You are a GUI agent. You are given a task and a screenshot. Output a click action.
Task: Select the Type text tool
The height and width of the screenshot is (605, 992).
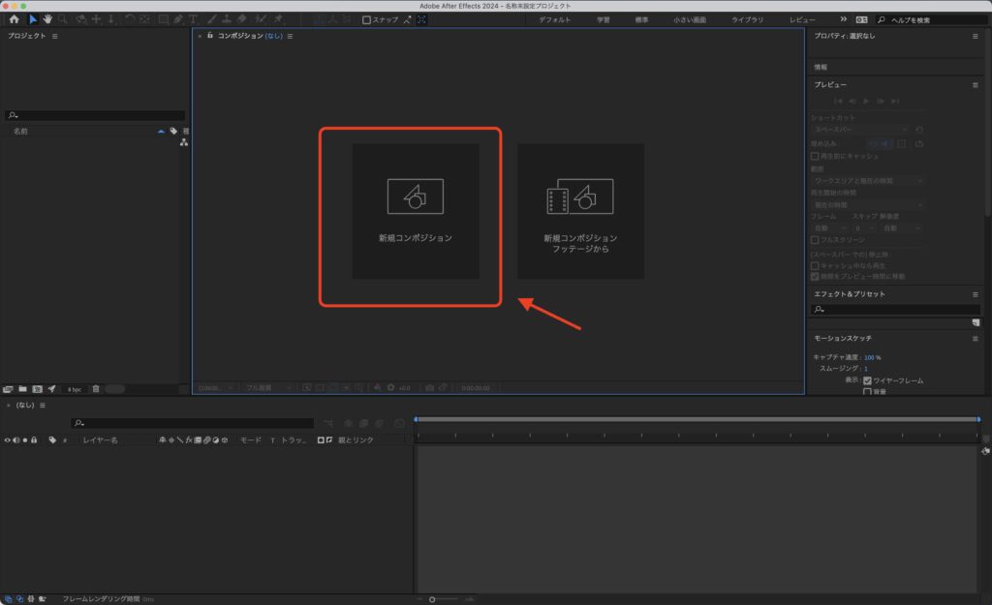[x=193, y=19]
